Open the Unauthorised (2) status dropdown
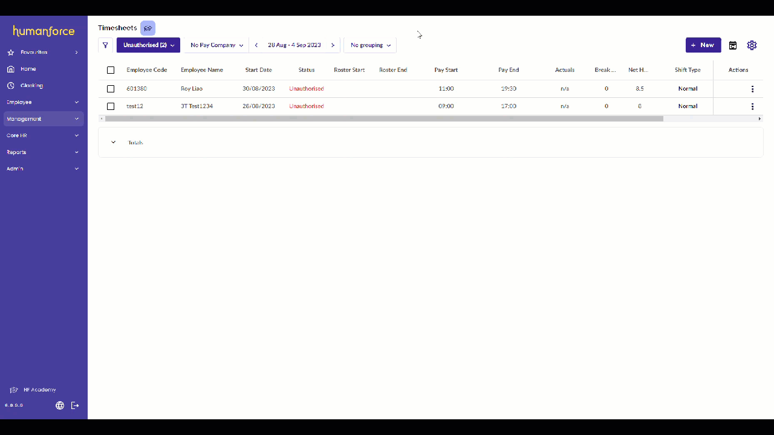This screenshot has width=774, height=435. click(148, 45)
